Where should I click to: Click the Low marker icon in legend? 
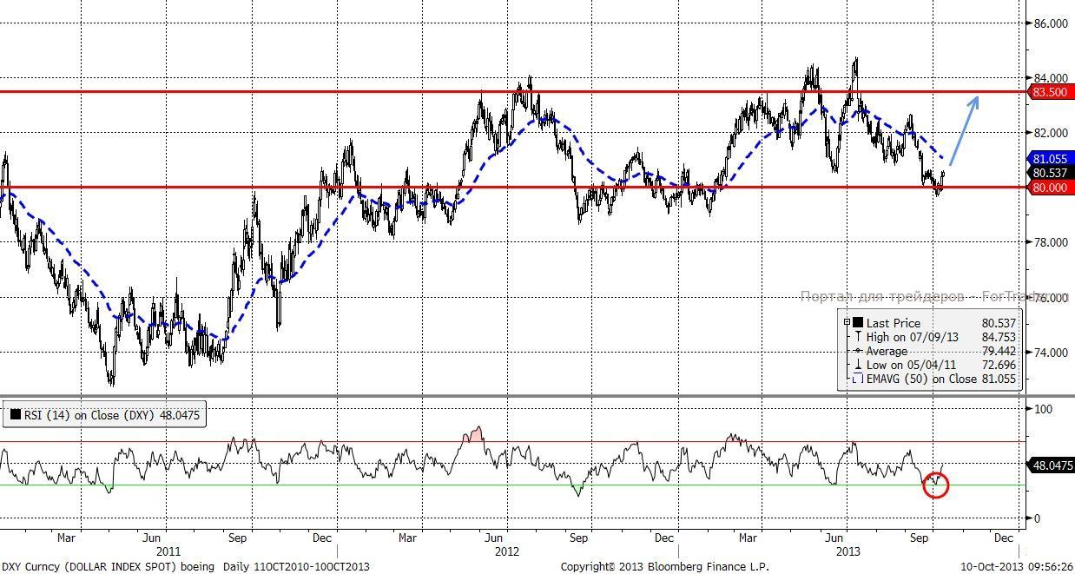[x=858, y=366]
